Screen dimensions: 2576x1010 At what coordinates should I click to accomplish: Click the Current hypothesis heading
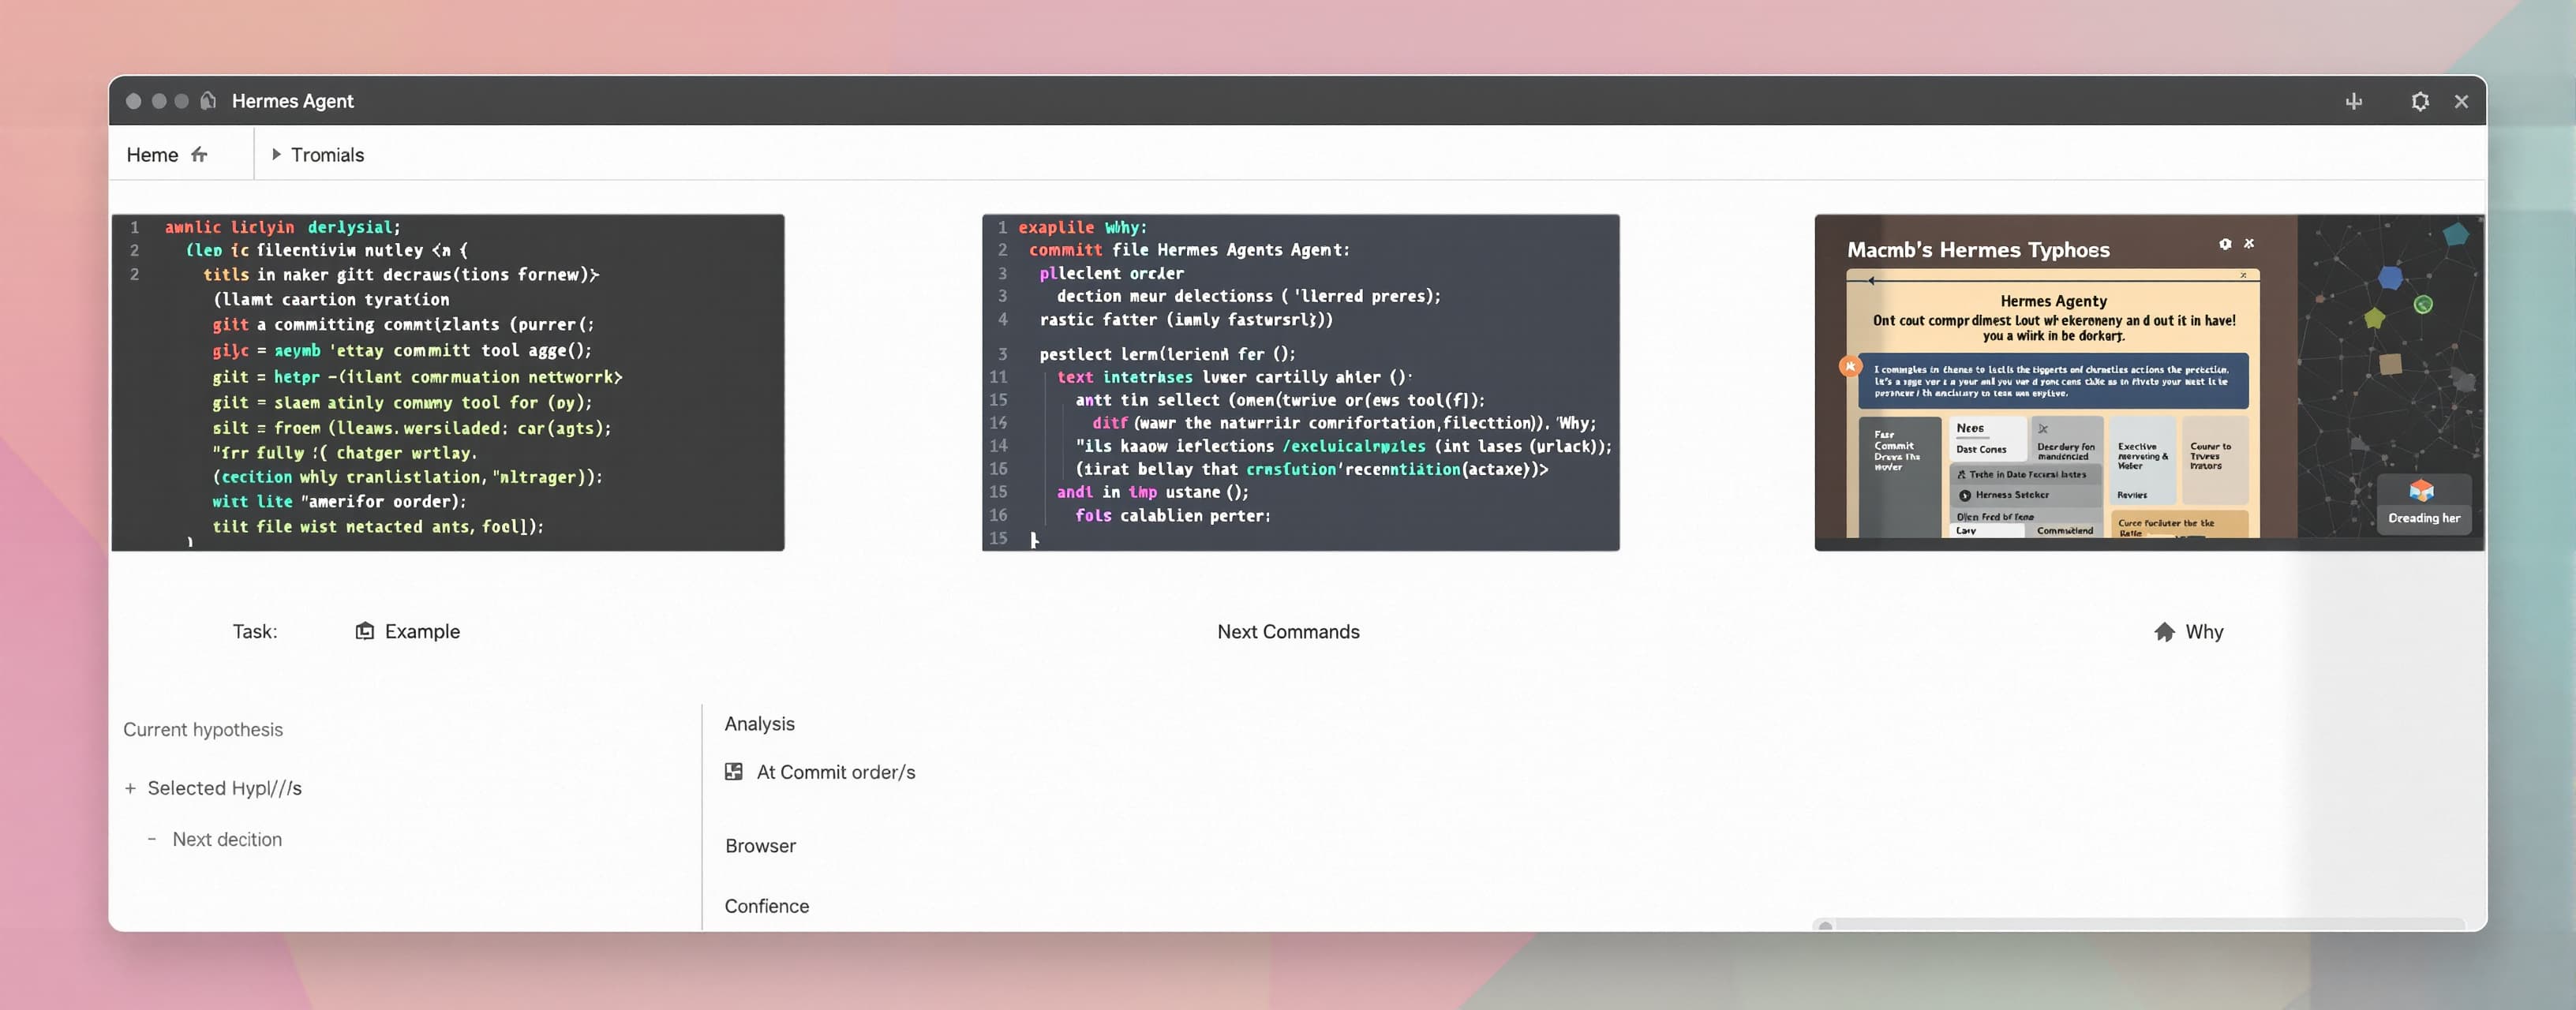(203, 730)
